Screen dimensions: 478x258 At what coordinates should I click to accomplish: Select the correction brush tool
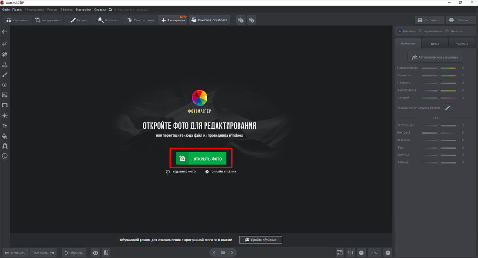point(5,75)
